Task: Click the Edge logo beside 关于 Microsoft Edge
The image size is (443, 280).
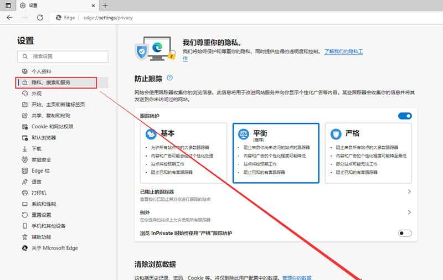Action: click(25, 248)
